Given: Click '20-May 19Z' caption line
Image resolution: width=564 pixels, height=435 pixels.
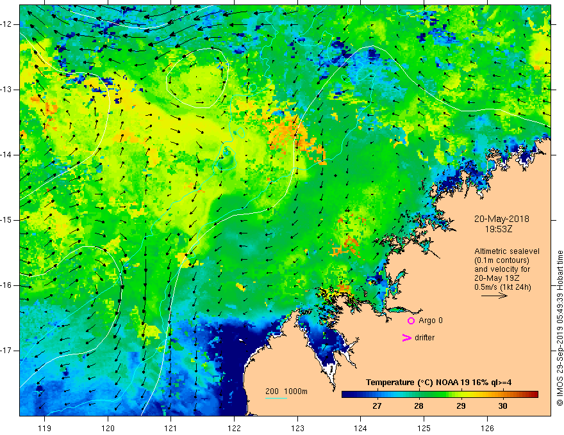Looking at the screenshot, I should coord(496,278).
